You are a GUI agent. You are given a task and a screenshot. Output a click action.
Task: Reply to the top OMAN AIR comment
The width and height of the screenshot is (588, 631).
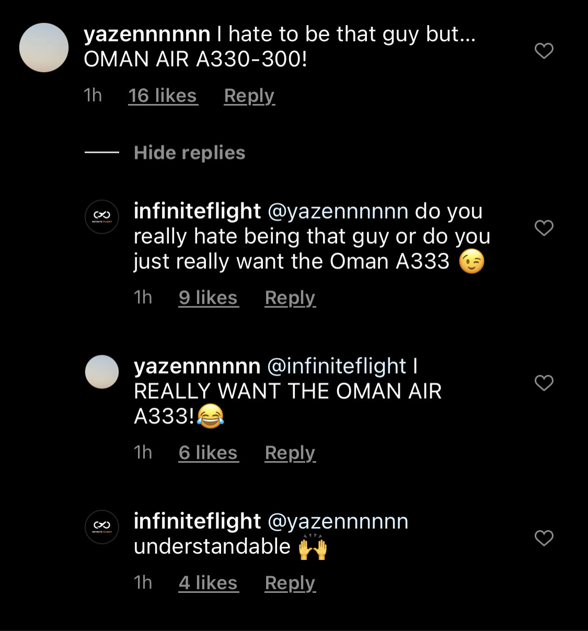coord(249,96)
